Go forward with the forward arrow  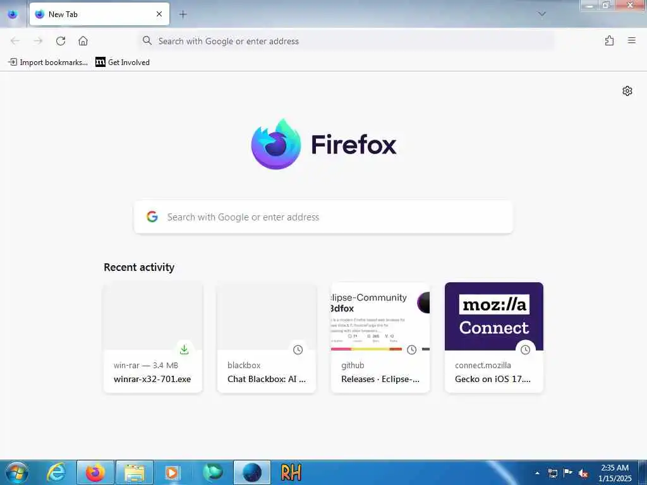click(x=38, y=41)
